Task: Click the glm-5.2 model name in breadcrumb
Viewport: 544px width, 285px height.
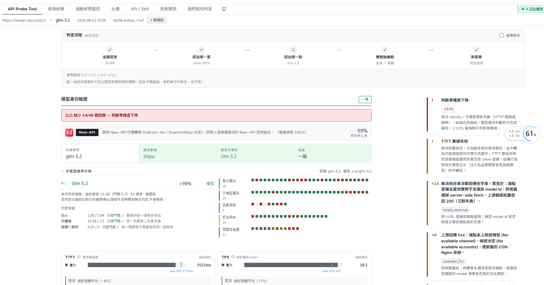Action: 63,20
